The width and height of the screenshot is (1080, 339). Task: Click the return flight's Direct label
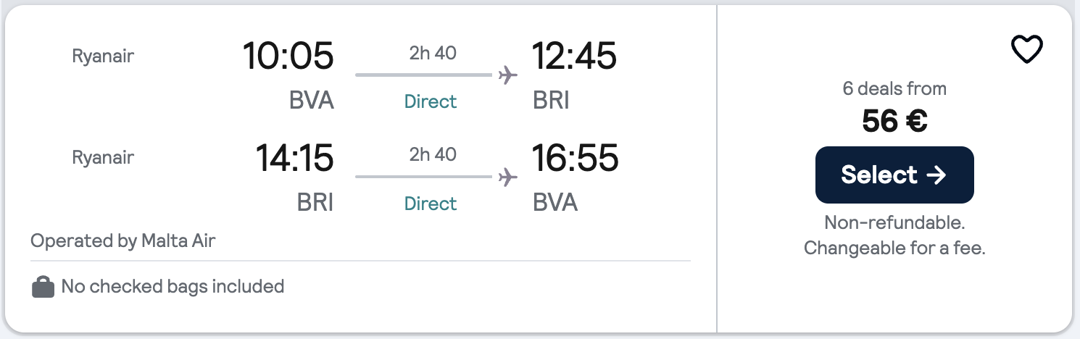point(431,204)
